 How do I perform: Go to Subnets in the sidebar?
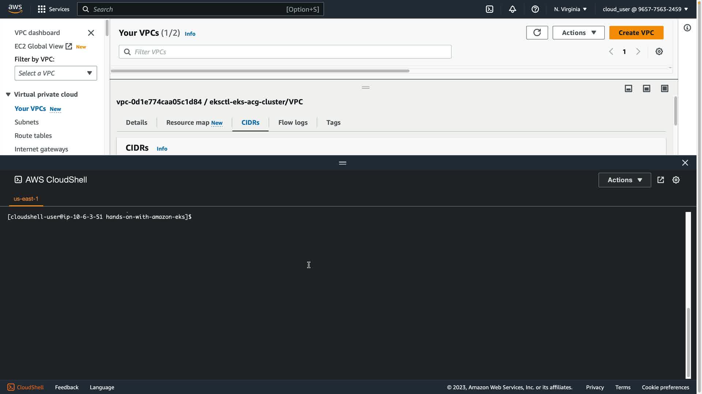click(26, 122)
